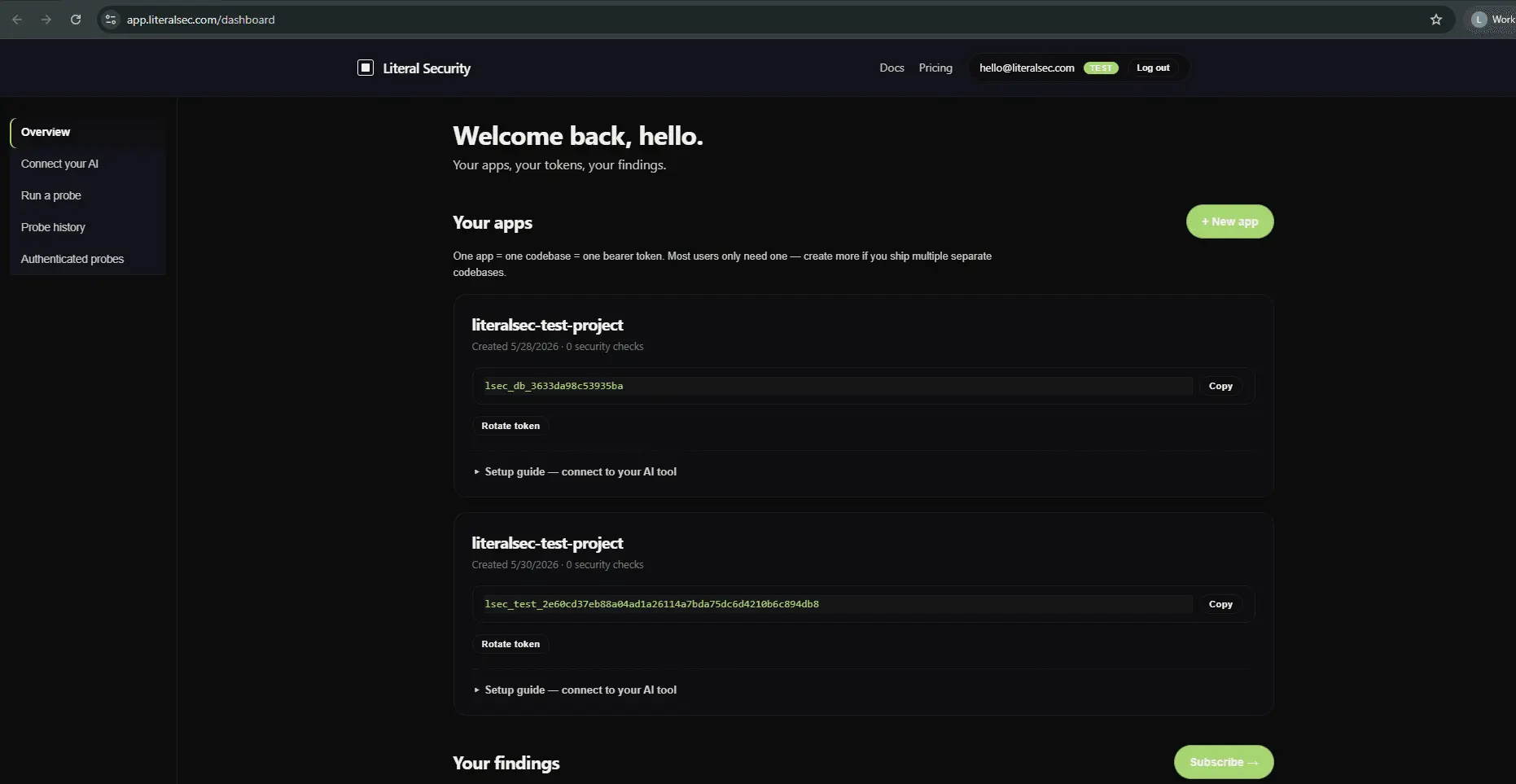Click the browser back arrow
This screenshot has width=1516, height=784.
17,20
